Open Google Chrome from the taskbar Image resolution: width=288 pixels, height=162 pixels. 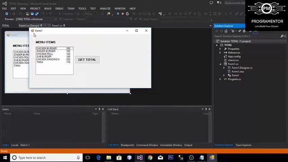150,157
